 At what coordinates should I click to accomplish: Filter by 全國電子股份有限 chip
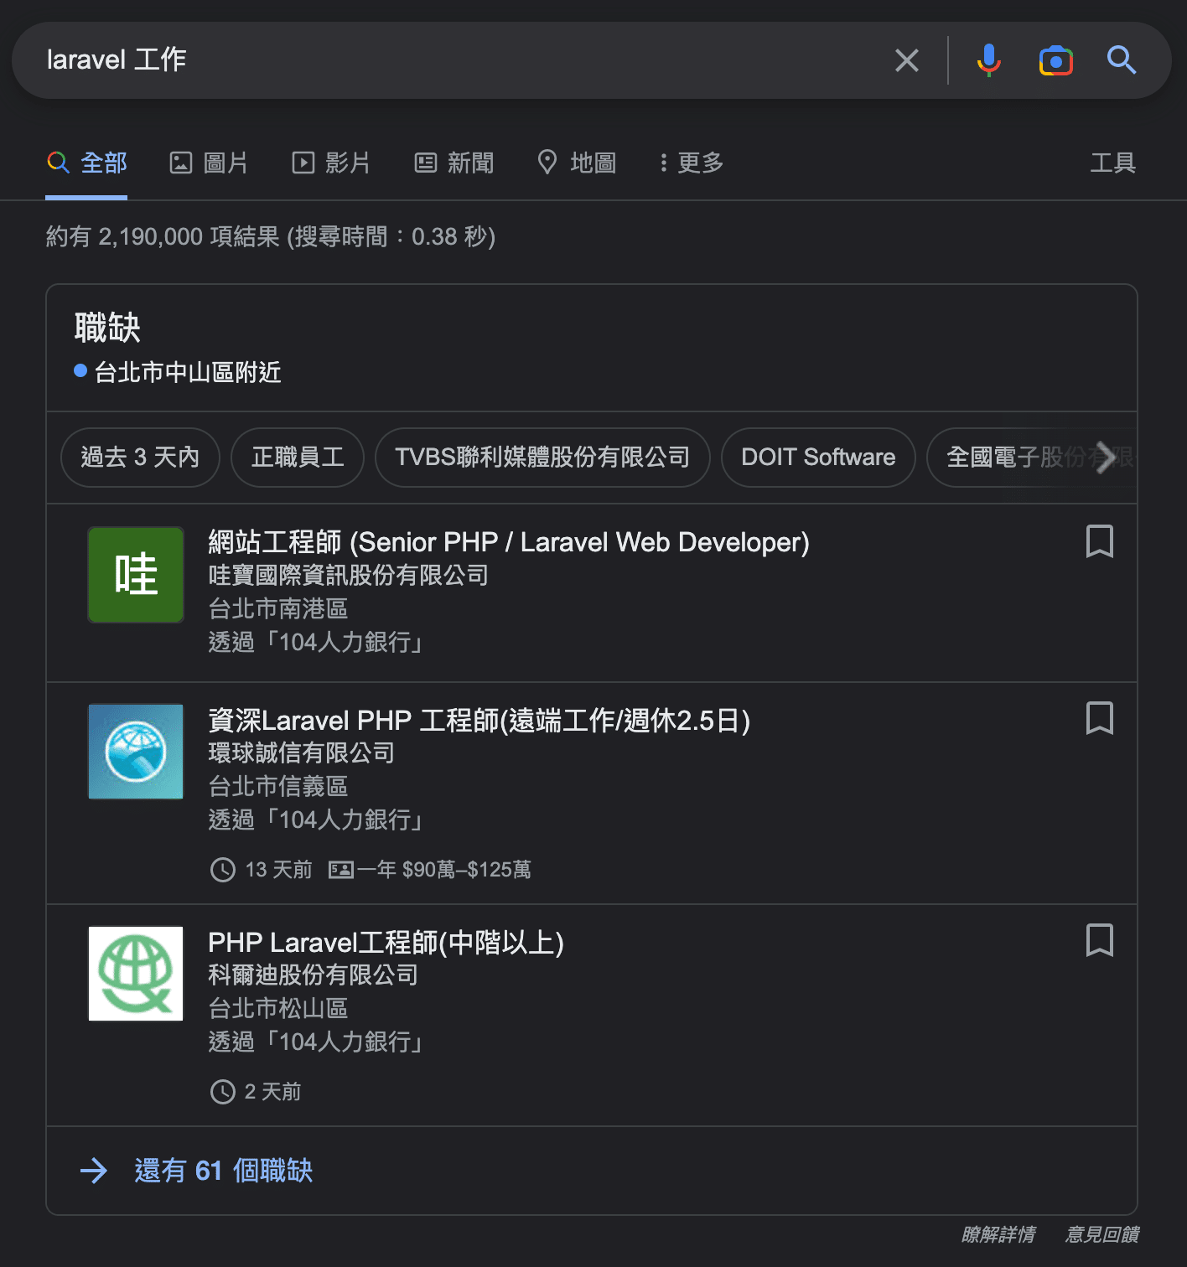pyautogui.click(x=1031, y=457)
